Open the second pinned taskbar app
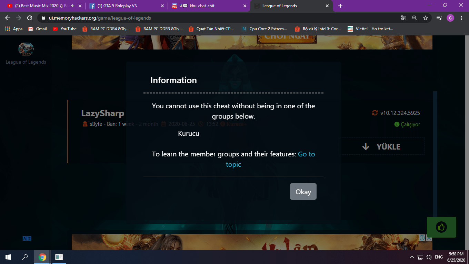The image size is (469, 264). [x=59, y=257]
